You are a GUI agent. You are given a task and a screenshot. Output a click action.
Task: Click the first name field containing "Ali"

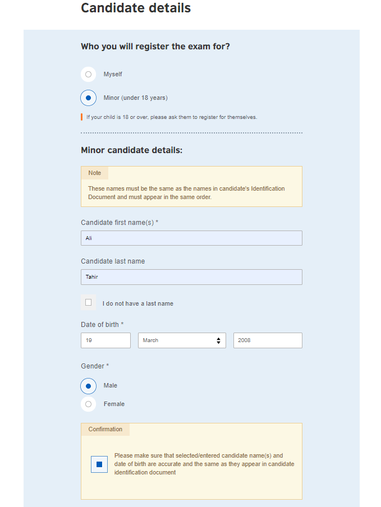coord(191,238)
